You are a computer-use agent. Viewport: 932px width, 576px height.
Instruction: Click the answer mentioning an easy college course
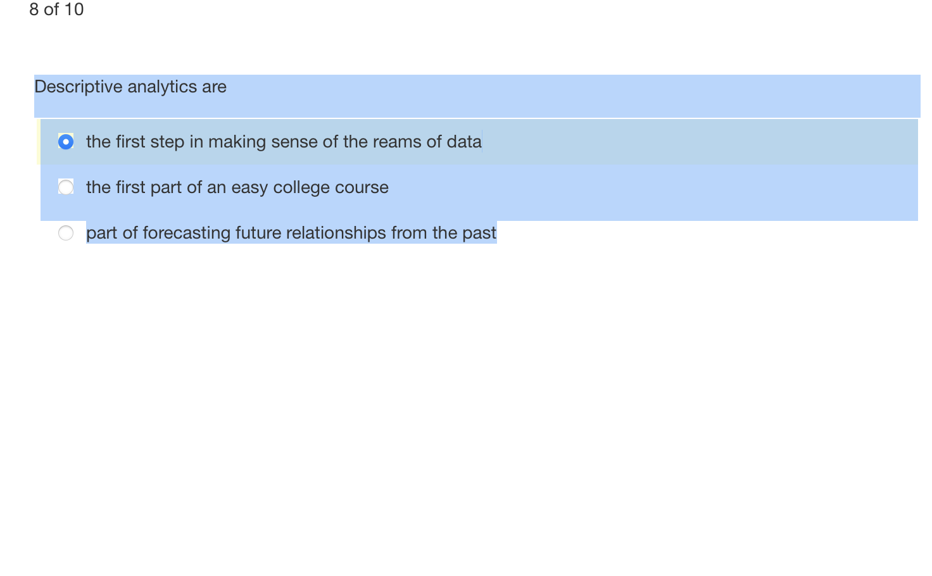click(x=237, y=187)
